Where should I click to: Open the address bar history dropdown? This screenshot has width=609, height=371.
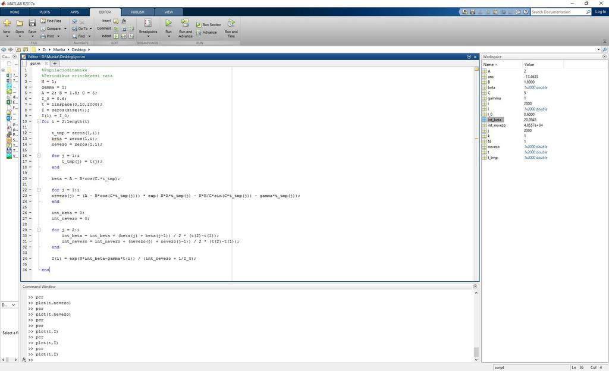coord(598,50)
